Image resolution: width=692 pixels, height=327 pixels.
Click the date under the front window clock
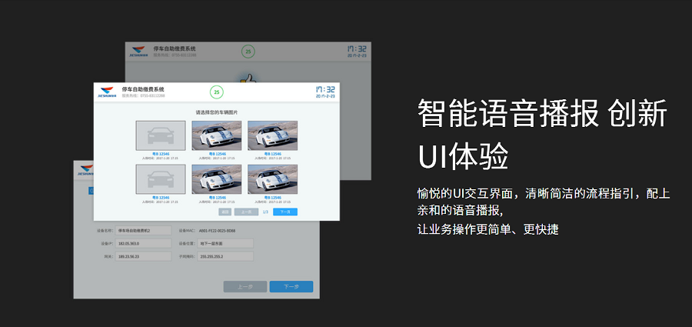(x=325, y=96)
